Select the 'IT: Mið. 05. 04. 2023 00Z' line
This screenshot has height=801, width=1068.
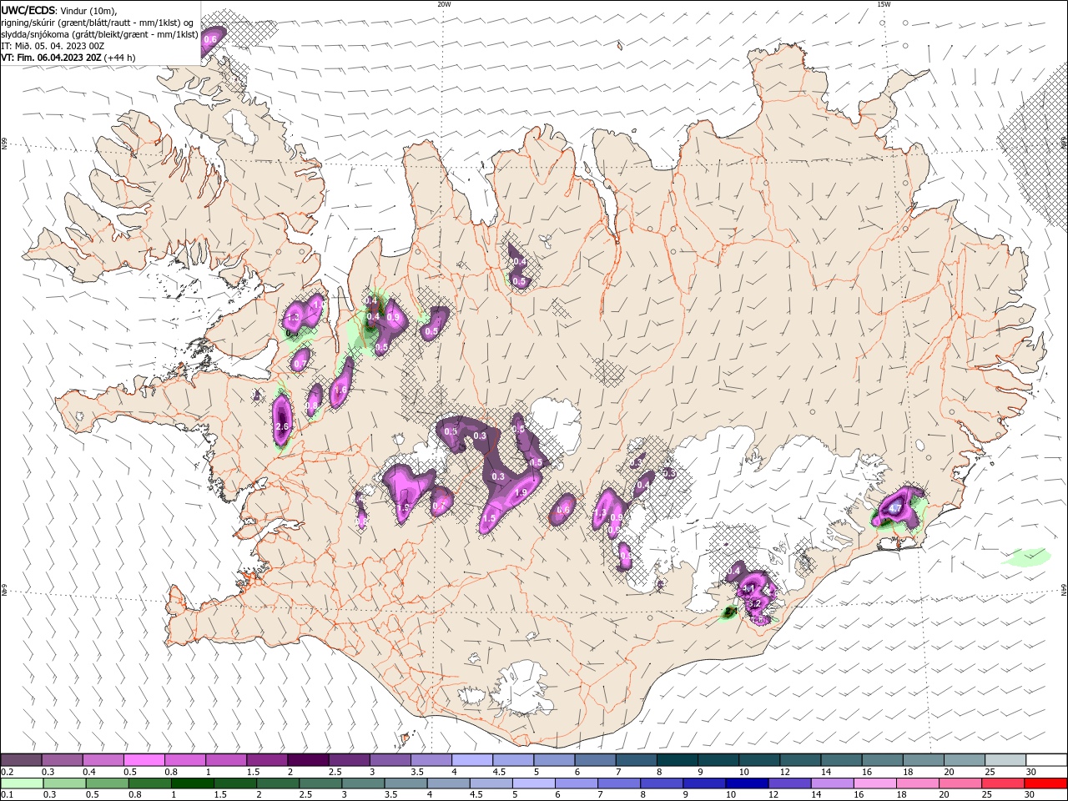point(52,46)
